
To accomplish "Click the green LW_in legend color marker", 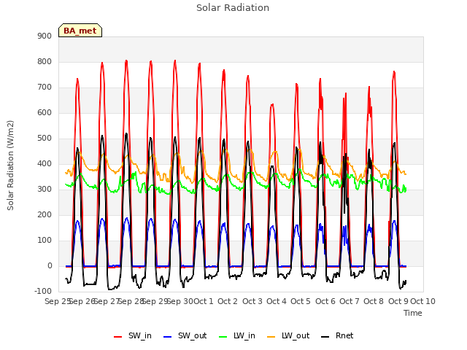I will coord(223,337).
